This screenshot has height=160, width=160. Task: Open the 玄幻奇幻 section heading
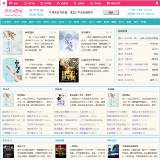(x=7, y=140)
